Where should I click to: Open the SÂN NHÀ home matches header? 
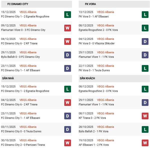[8, 78]
